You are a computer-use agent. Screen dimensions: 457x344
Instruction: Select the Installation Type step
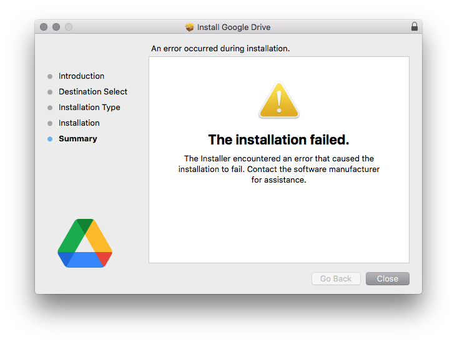tap(89, 108)
